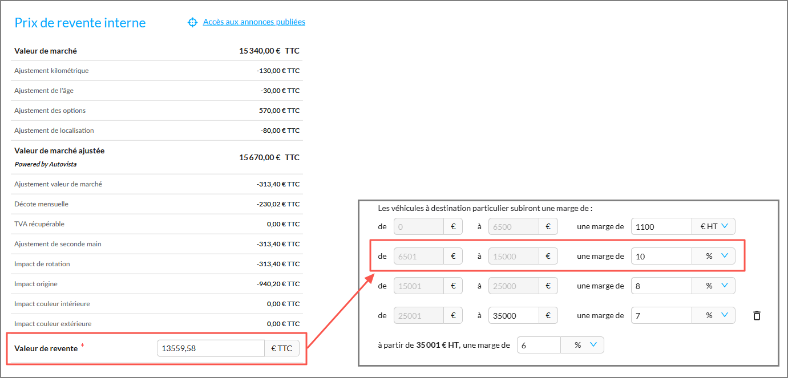
Task: Click the Les véhicules à destination particulier sentence
Action: [485, 209]
